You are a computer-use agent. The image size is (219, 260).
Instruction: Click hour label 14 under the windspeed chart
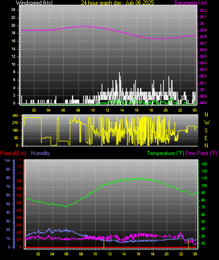point(122,110)
